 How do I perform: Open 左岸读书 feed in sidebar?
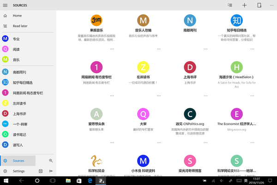coord(28,103)
